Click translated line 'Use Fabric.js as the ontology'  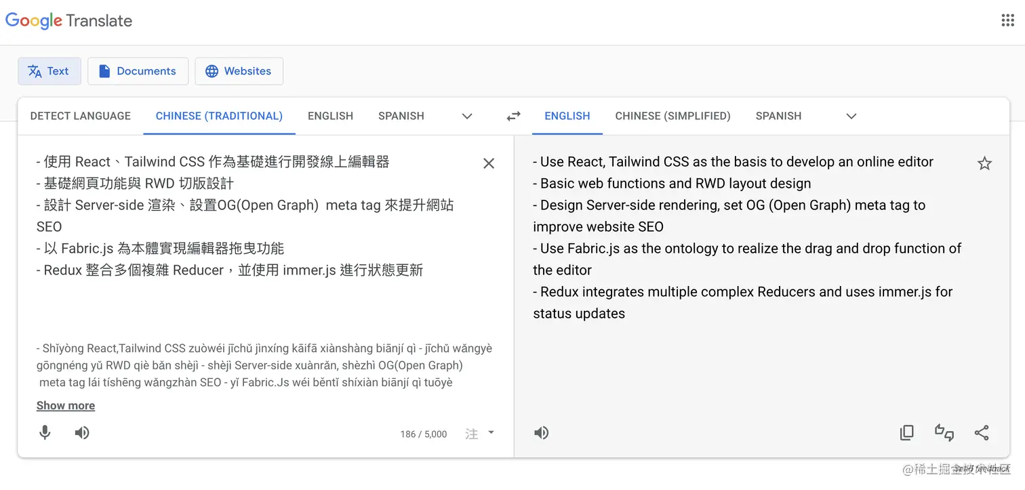[747, 259]
